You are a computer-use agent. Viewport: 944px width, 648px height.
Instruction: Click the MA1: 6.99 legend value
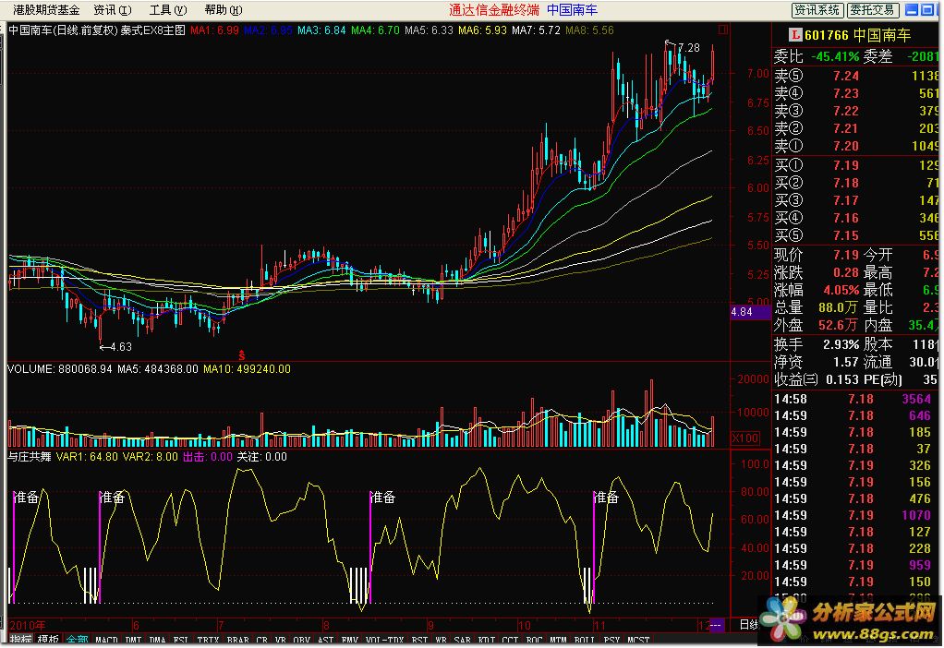[214, 30]
